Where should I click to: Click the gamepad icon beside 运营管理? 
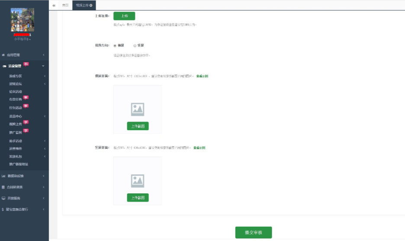[4, 66]
